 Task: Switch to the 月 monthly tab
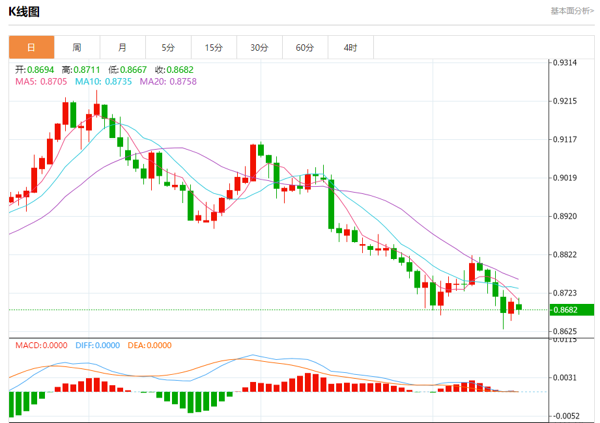click(x=122, y=48)
